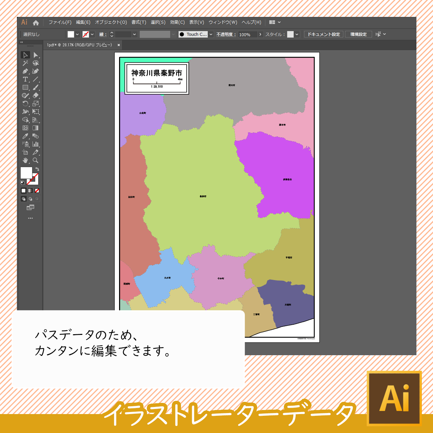Open the brush definition Touch C... dropdown

(211, 34)
